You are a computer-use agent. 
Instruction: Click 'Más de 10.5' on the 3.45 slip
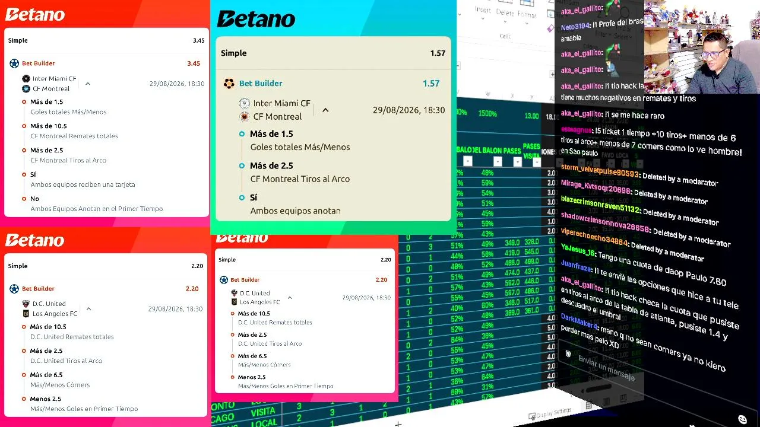point(49,126)
